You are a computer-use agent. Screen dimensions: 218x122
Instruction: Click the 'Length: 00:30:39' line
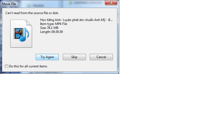(51, 32)
